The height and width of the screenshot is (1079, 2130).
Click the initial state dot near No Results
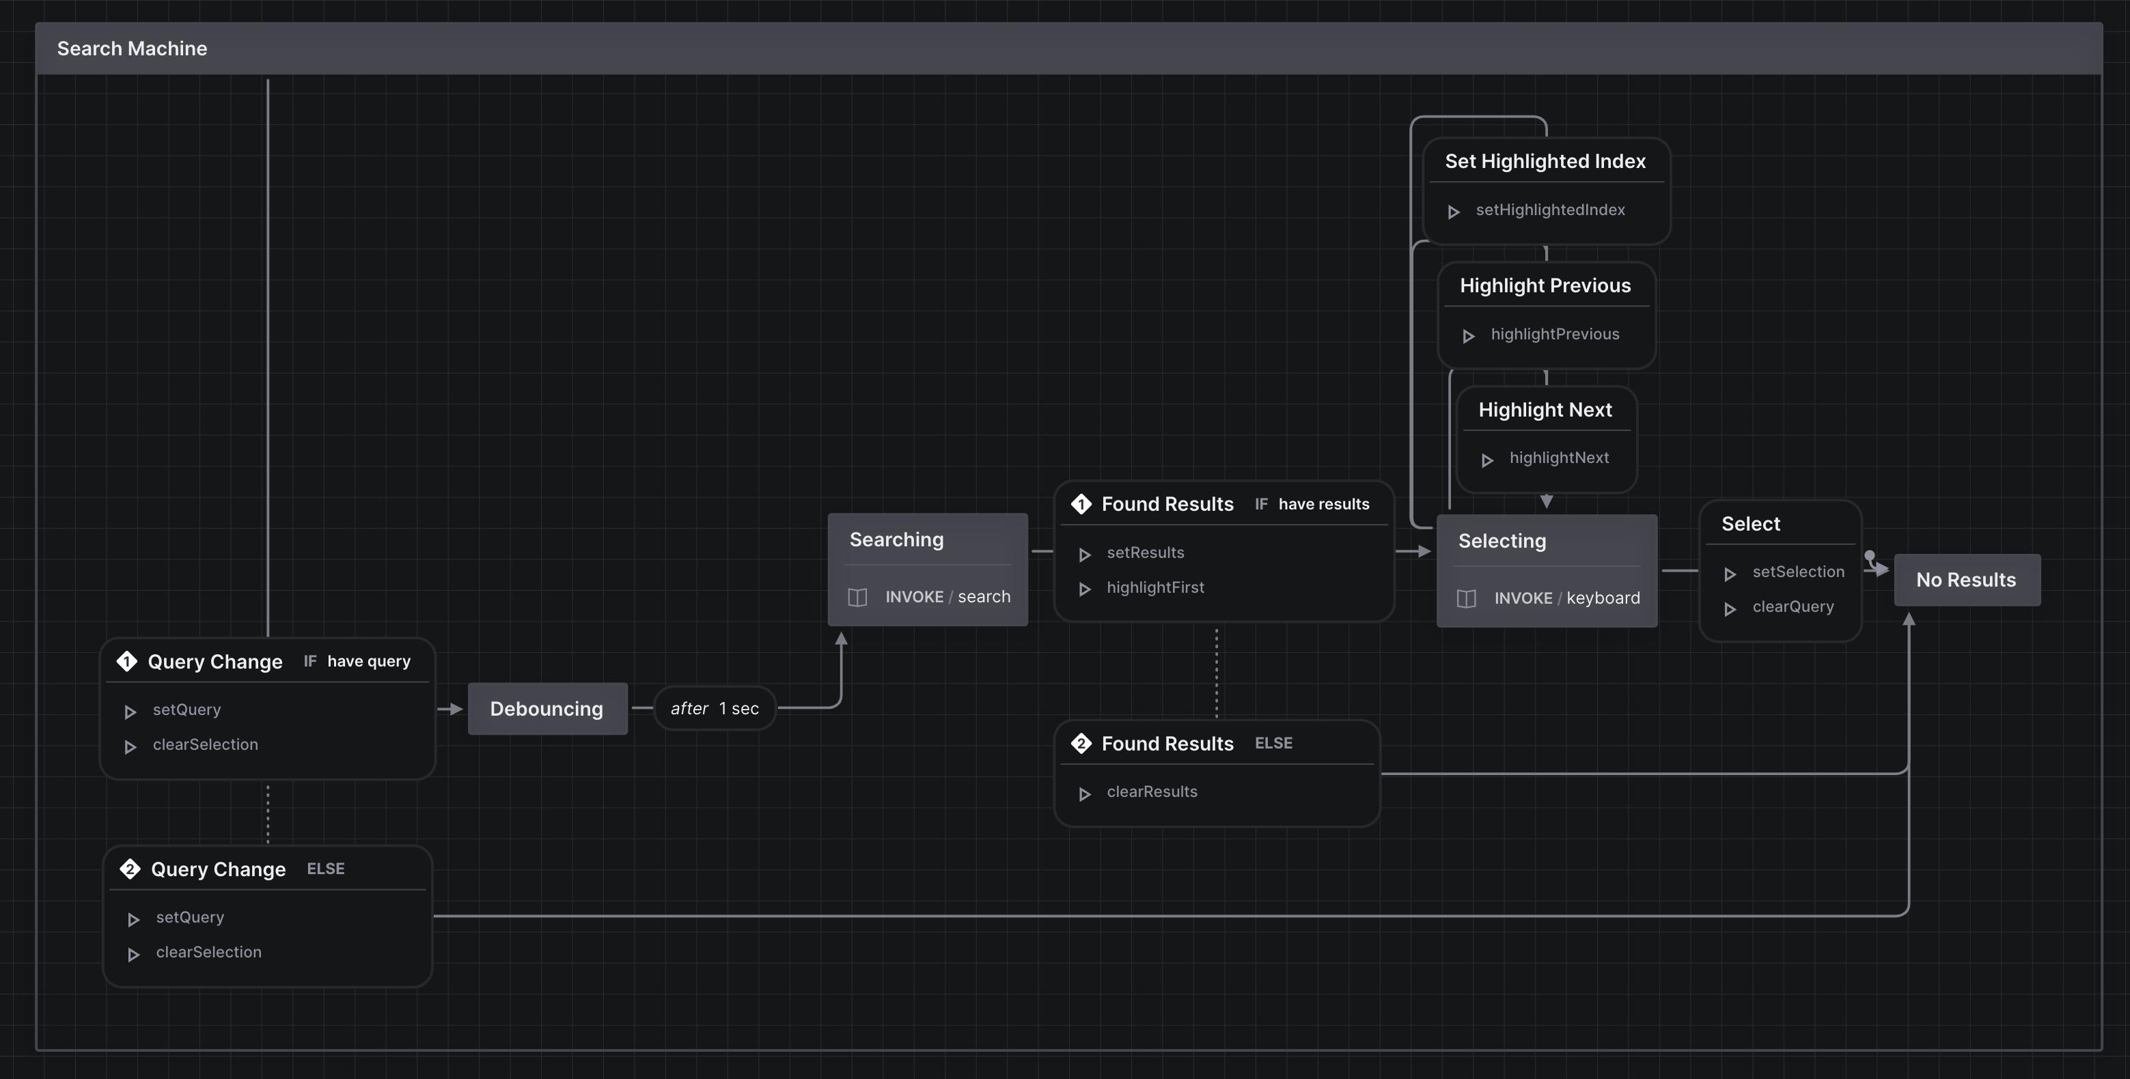click(1870, 556)
